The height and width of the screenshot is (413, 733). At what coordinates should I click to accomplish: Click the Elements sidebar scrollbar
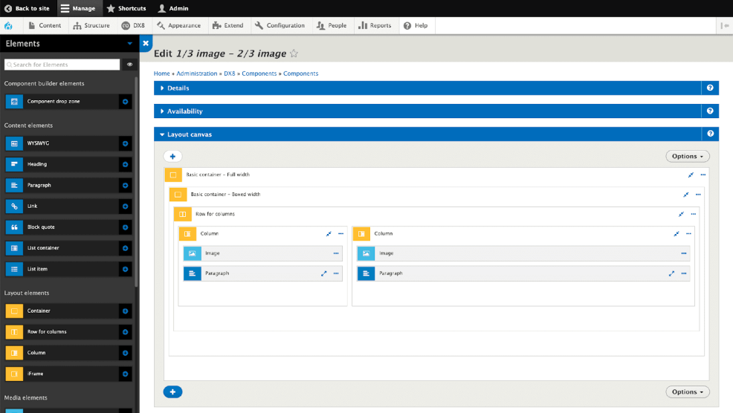136,186
